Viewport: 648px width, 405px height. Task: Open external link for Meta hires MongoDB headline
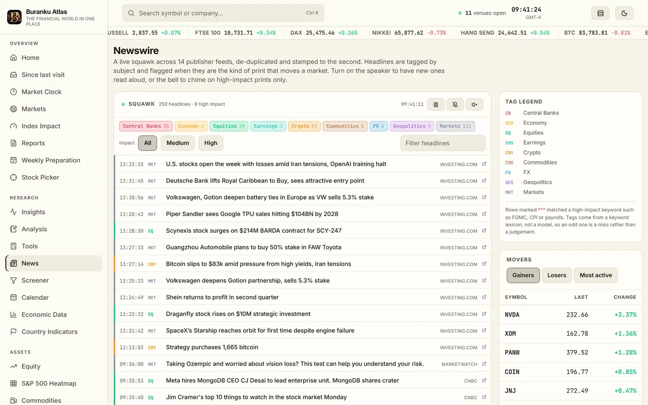point(484,380)
